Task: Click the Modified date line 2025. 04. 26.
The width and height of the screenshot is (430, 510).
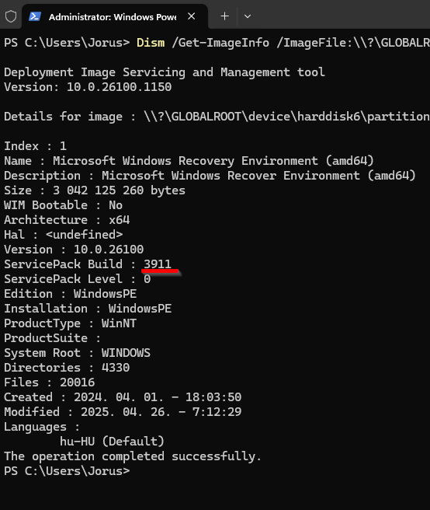Action: tap(123, 412)
